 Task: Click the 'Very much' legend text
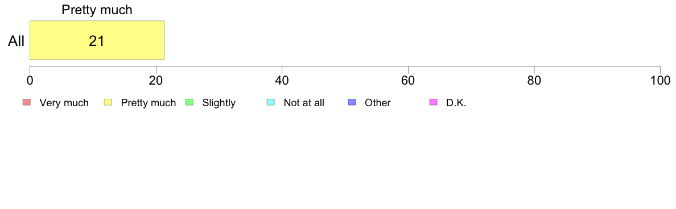coord(64,103)
